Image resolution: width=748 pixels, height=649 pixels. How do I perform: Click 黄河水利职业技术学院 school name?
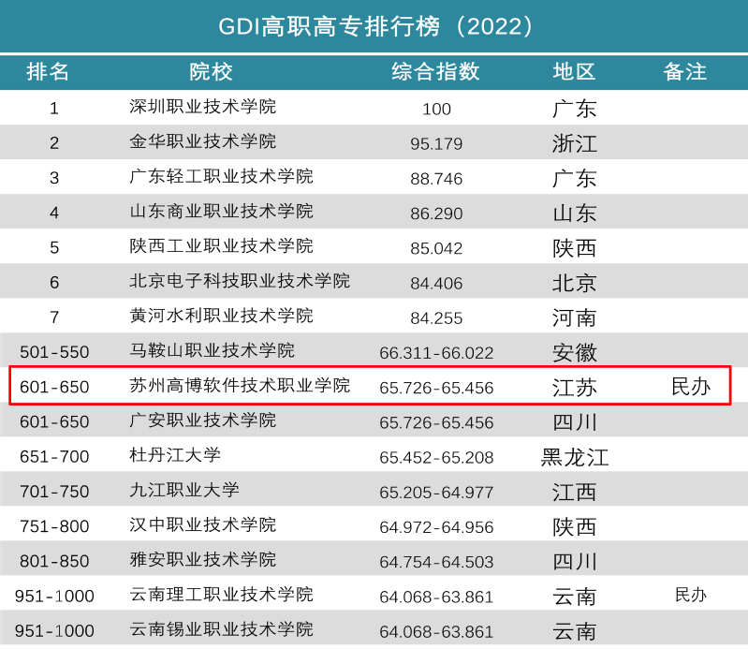tap(221, 316)
